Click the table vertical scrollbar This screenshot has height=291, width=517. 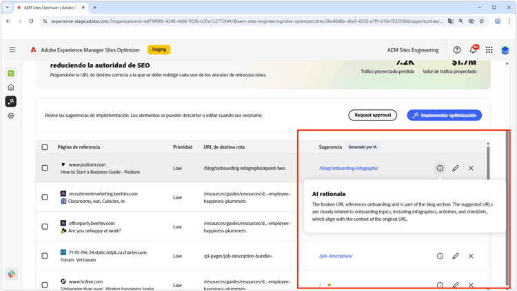coord(488,163)
